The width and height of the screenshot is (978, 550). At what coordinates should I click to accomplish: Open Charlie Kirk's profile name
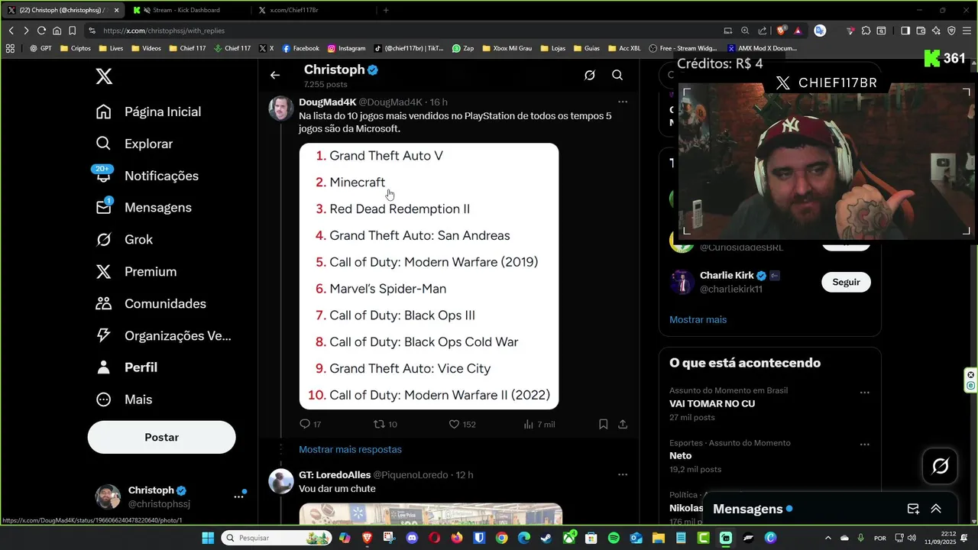coord(727,275)
